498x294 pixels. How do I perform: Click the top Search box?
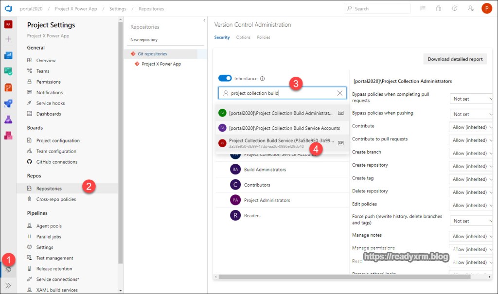pos(377,8)
